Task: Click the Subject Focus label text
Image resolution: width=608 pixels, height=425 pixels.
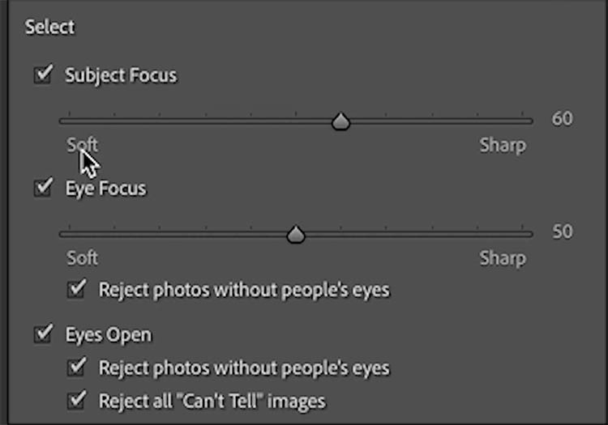Action: click(121, 76)
